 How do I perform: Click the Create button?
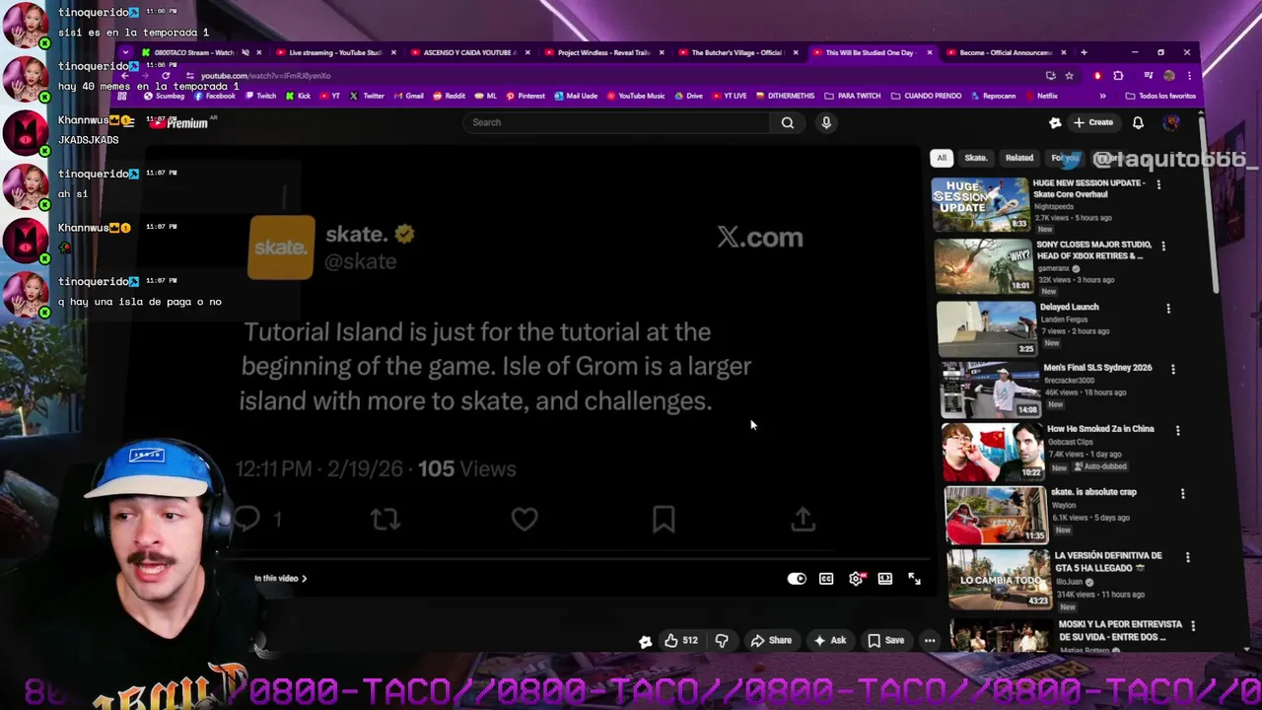(1093, 122)
